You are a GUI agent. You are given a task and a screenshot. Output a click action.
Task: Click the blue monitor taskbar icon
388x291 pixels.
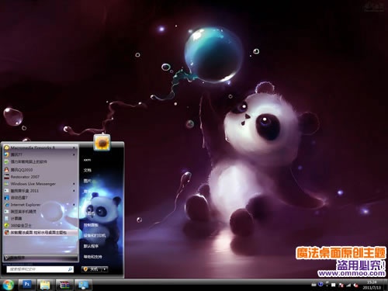click(83, 285)
